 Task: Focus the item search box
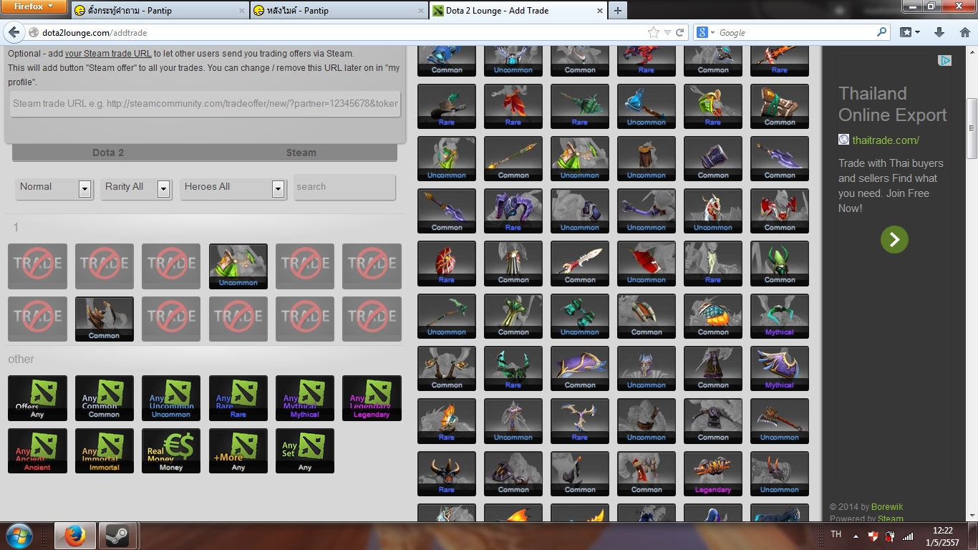coord(344,187)
